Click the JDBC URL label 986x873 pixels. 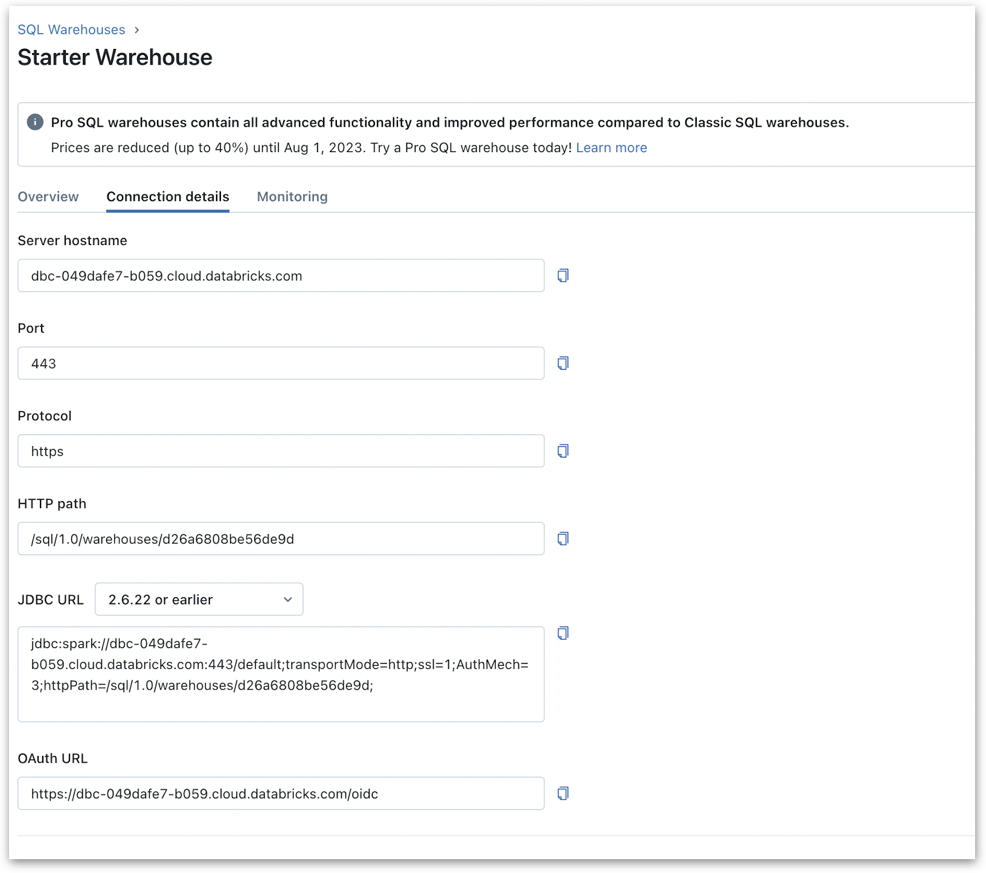click(51, 600)
